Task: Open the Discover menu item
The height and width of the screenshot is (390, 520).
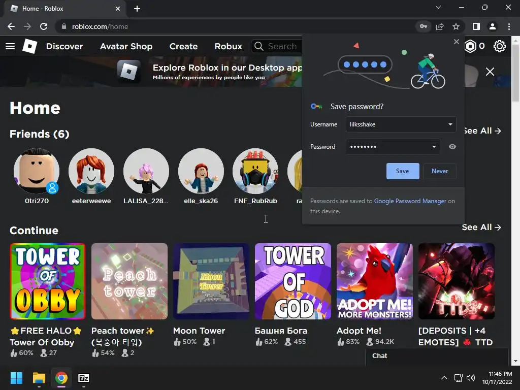Action: pyautogui.click(x=64, y=46)
